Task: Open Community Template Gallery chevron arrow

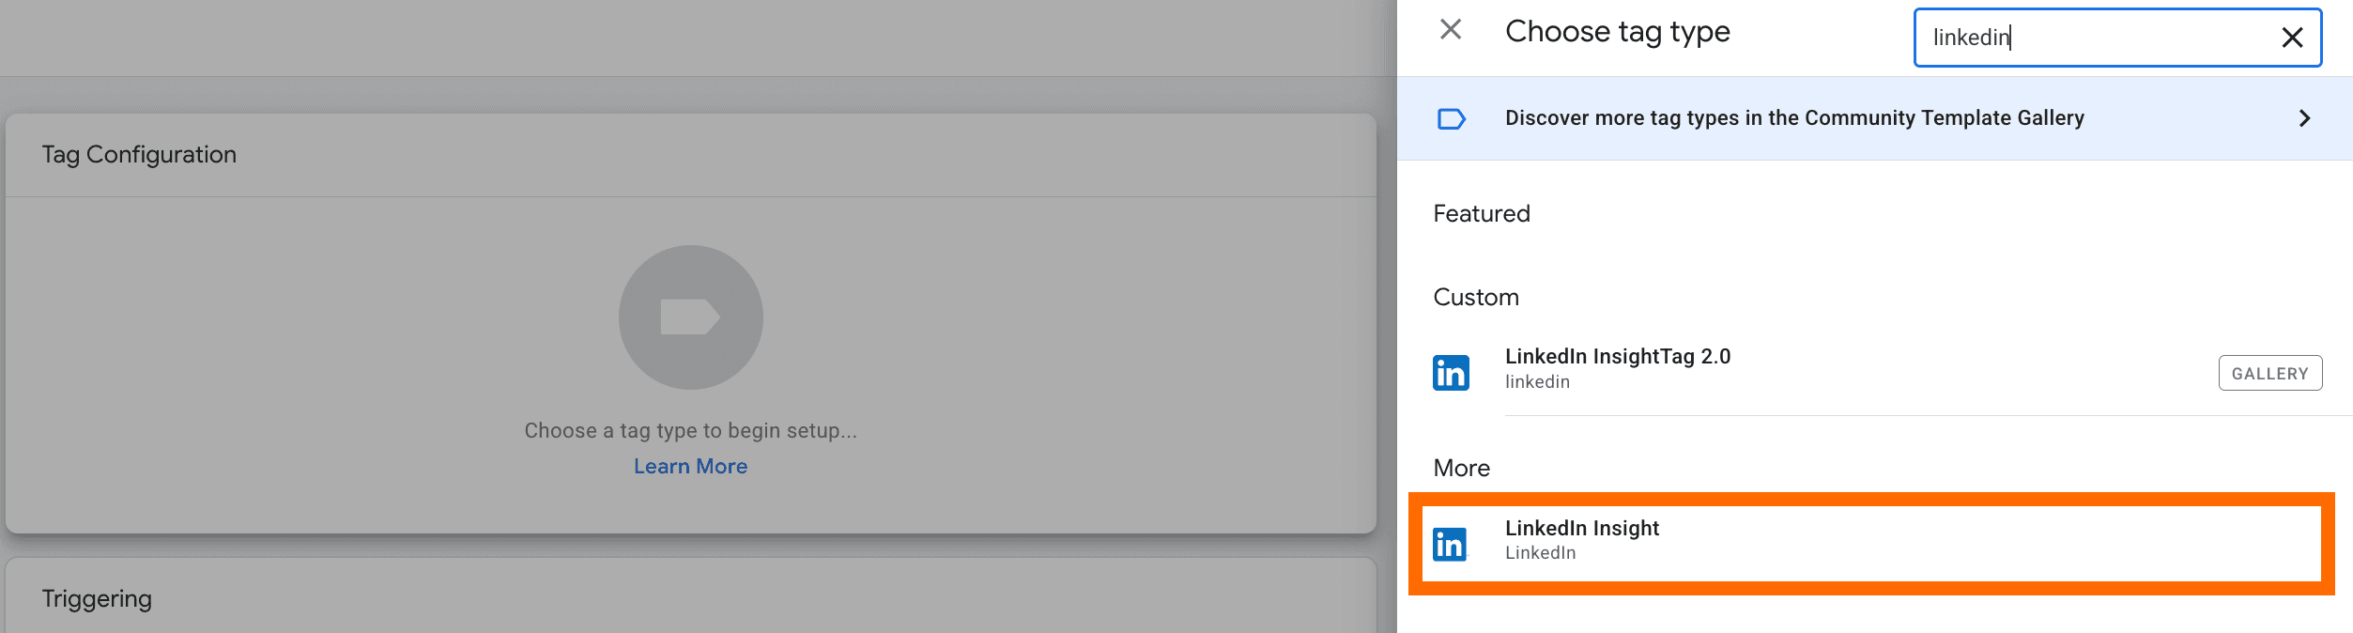Action: coord(2304,118)
